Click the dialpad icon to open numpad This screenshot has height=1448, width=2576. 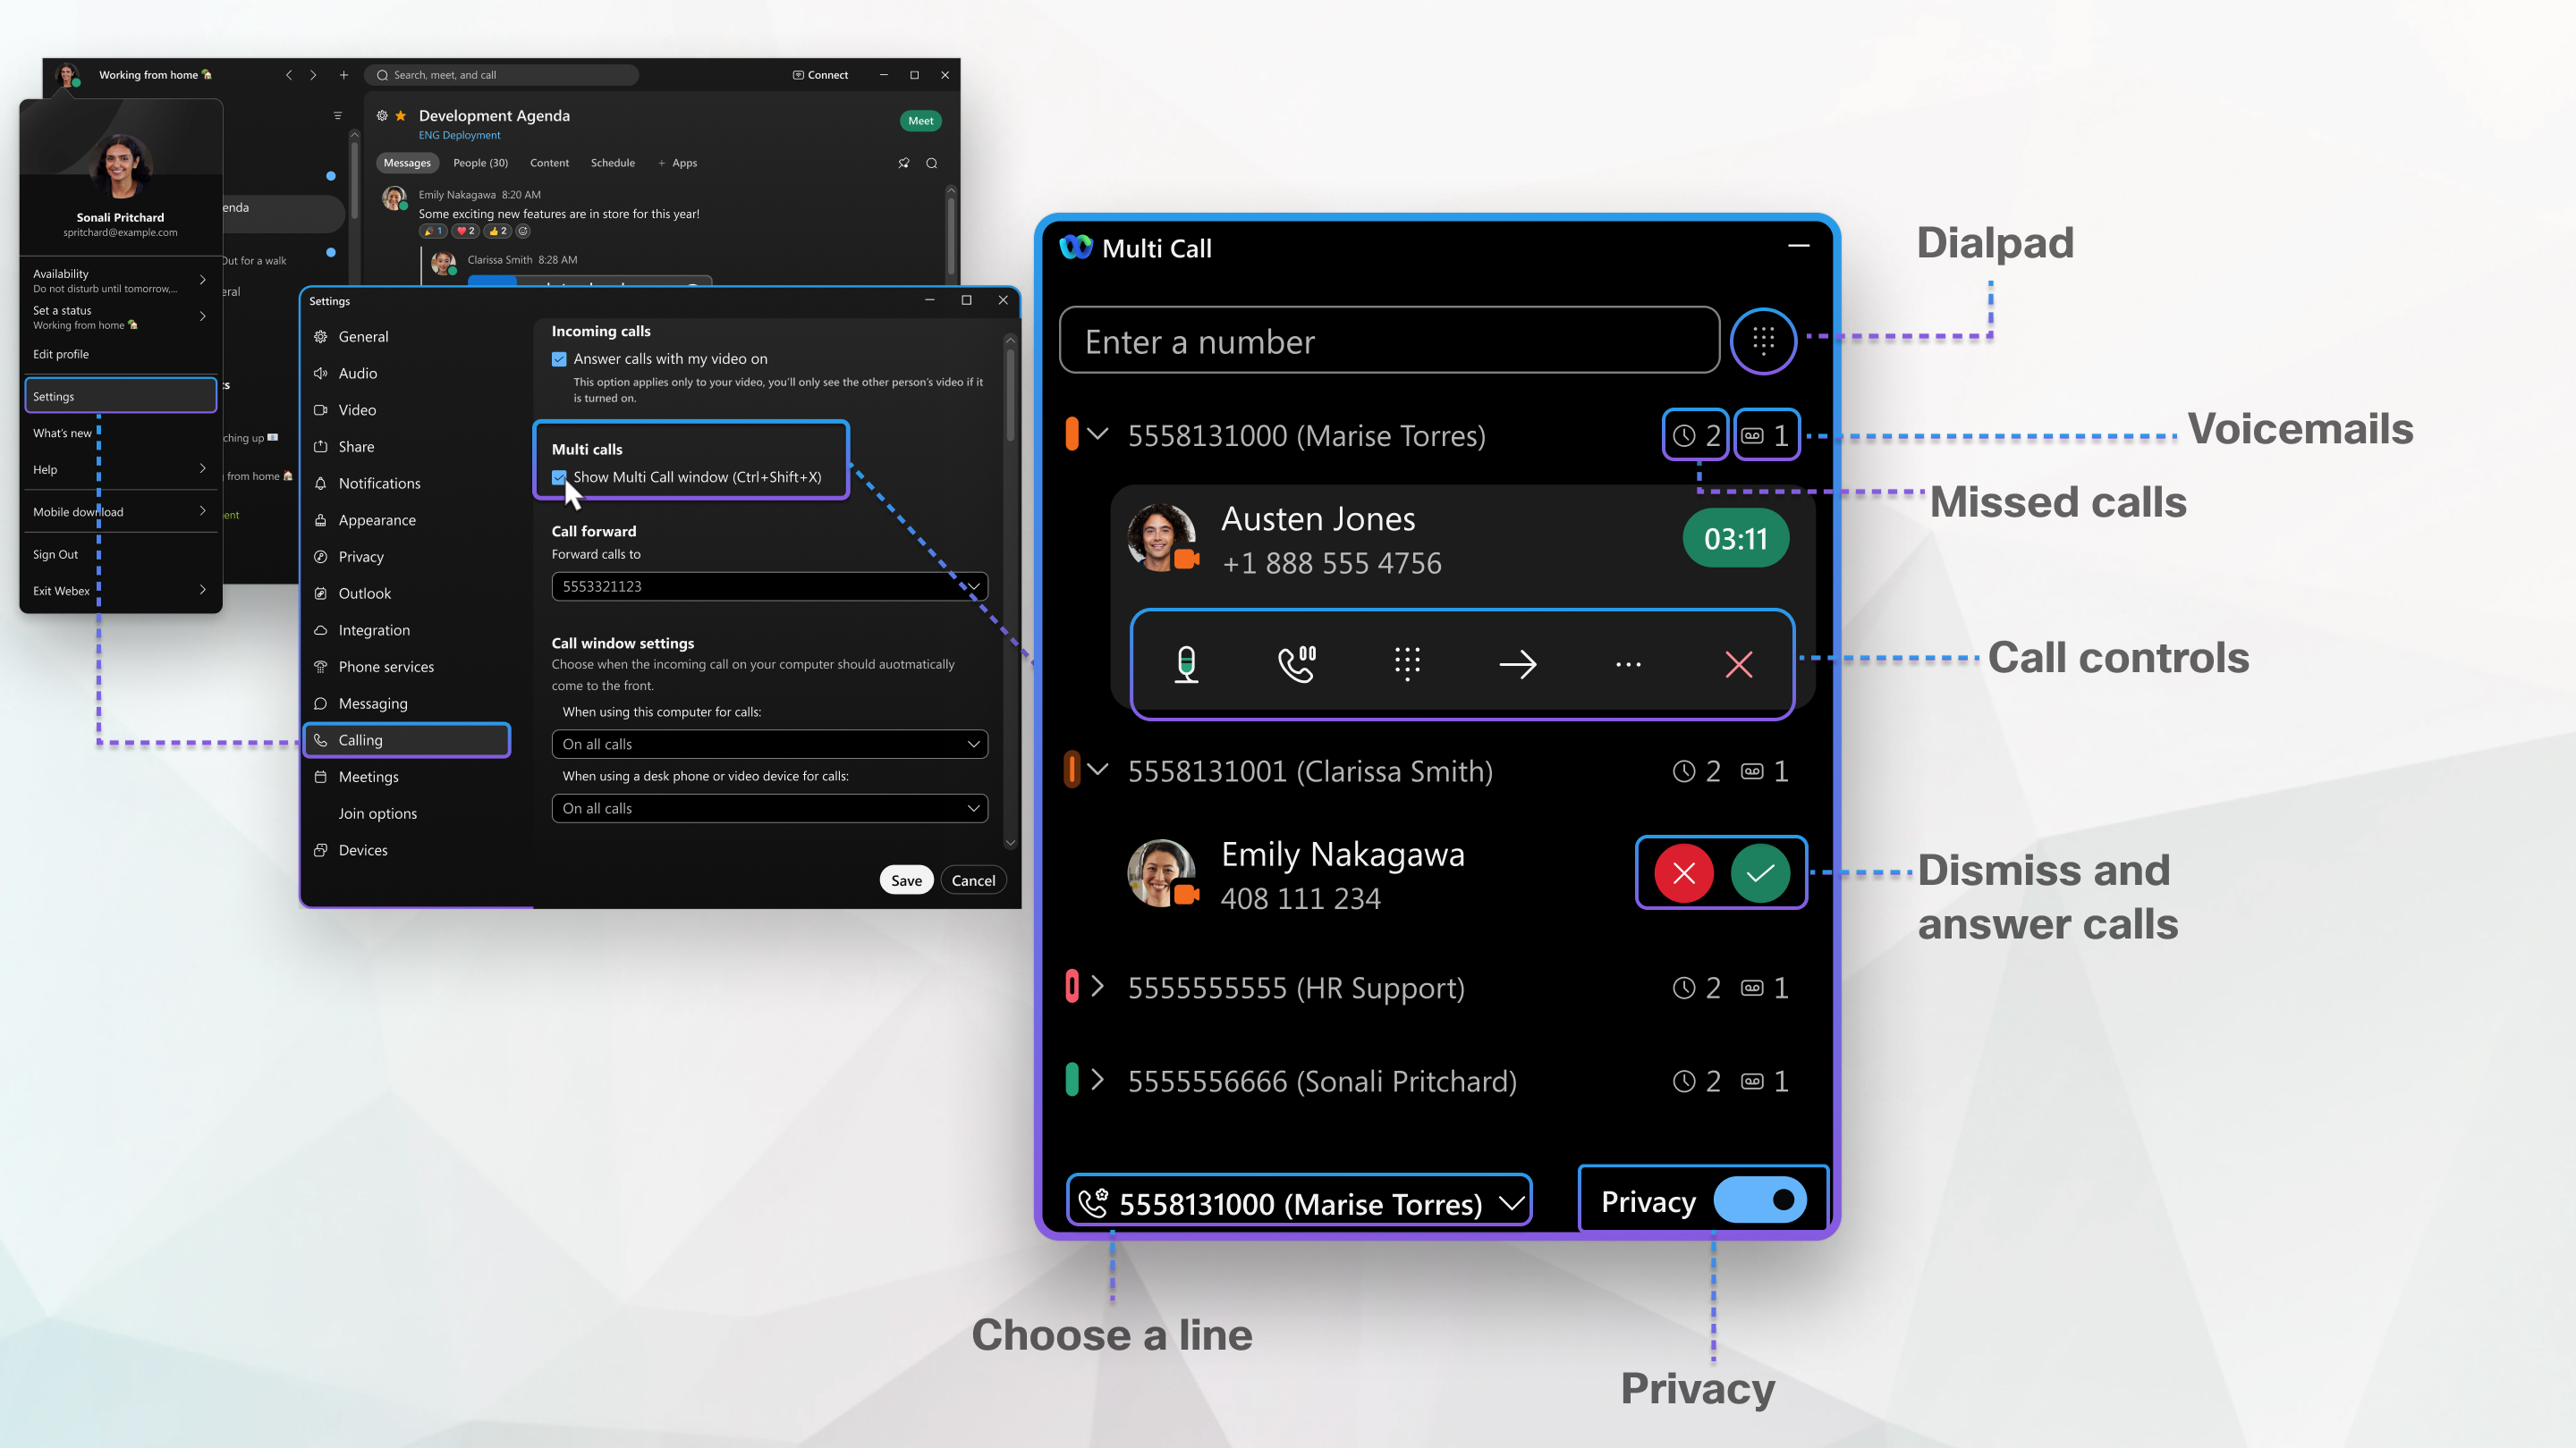tap(1762, 340)
